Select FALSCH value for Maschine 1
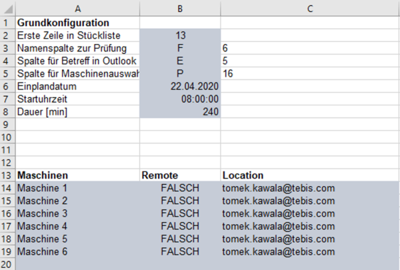This screenshot has height=270, width=400. click(x=180, y=188)
